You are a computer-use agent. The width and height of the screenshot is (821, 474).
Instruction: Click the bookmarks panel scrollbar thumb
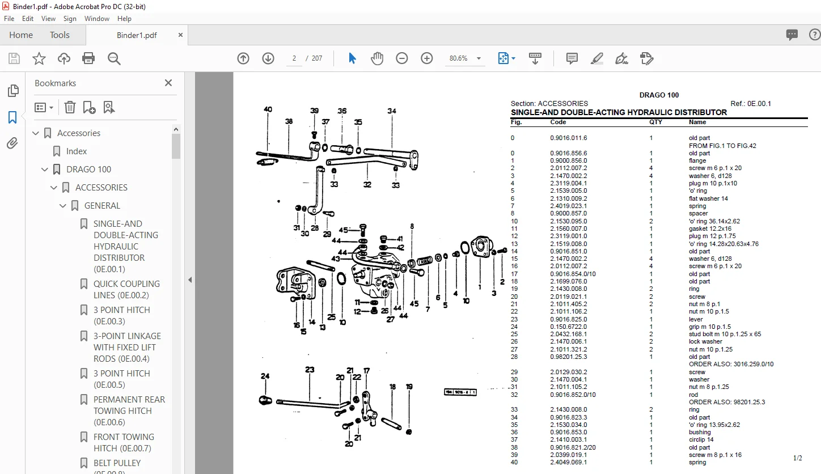pos(176,146)
